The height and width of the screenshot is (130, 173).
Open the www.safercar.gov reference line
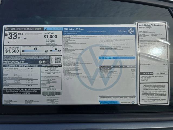click(21, 93)
